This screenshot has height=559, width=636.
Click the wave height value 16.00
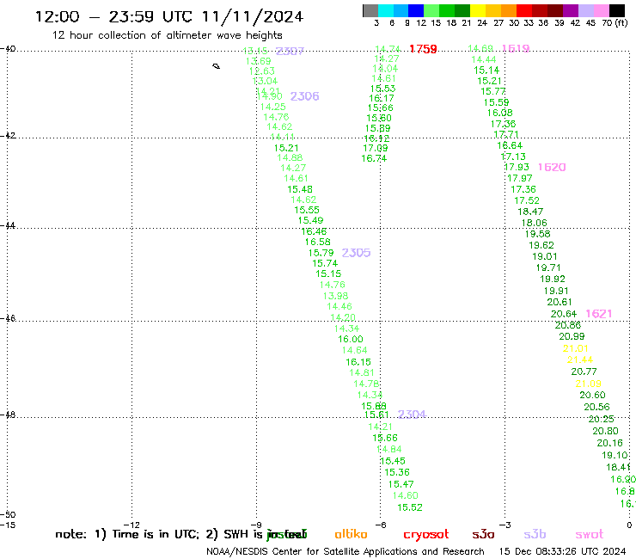click(x=351, y=340)
